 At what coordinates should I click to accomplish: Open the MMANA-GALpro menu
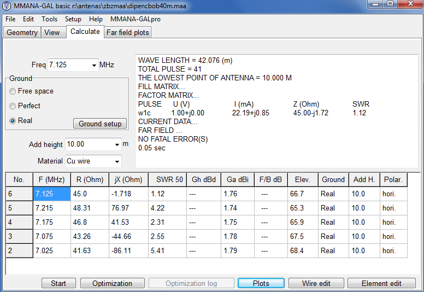[136, 19]
